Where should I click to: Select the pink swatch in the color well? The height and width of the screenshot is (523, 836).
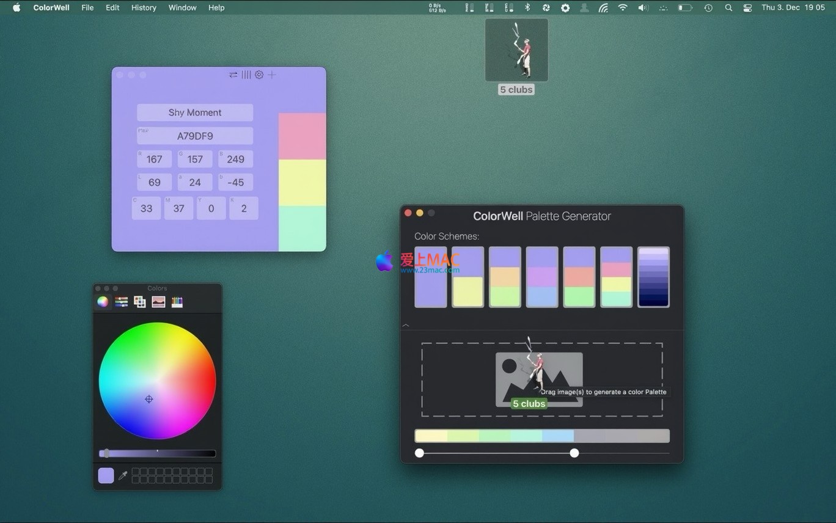coord(302,136)
